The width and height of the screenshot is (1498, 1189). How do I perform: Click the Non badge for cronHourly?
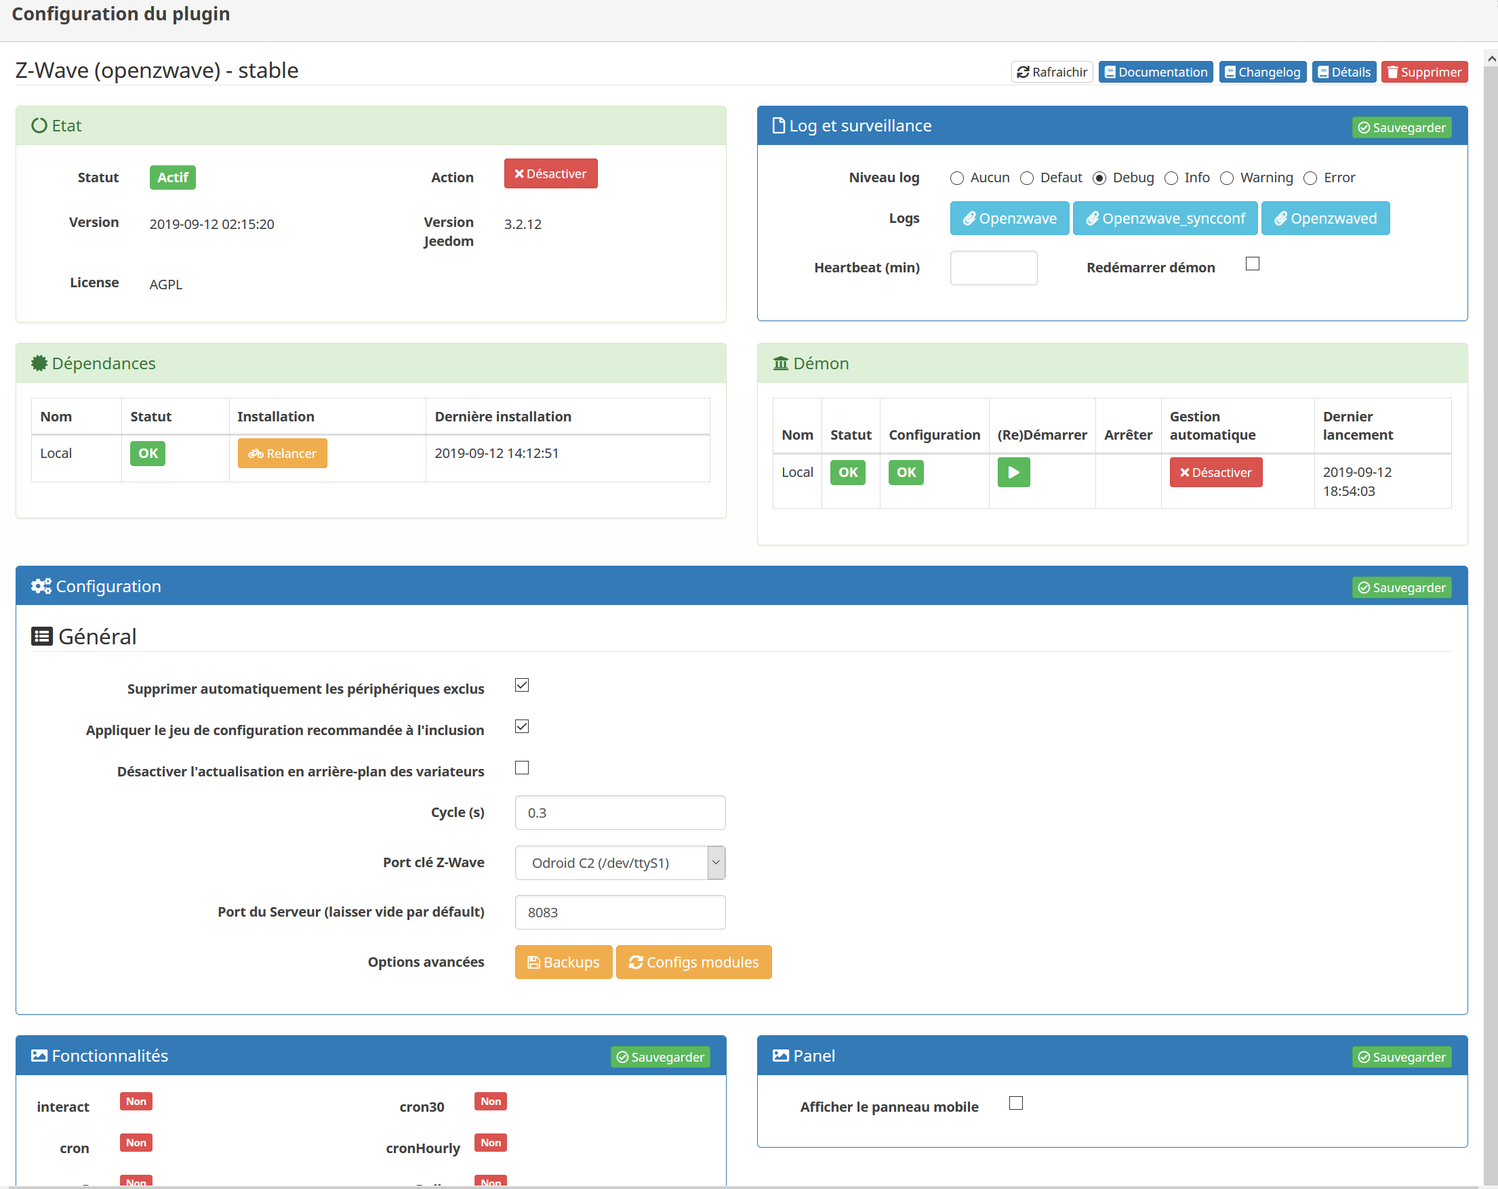pos(491,1143)
